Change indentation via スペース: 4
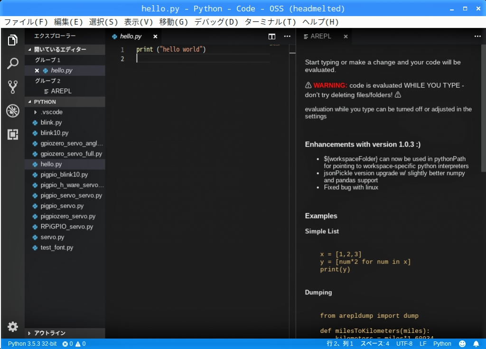This screenshot has width=486, height=349. click(x=375, y=344)
